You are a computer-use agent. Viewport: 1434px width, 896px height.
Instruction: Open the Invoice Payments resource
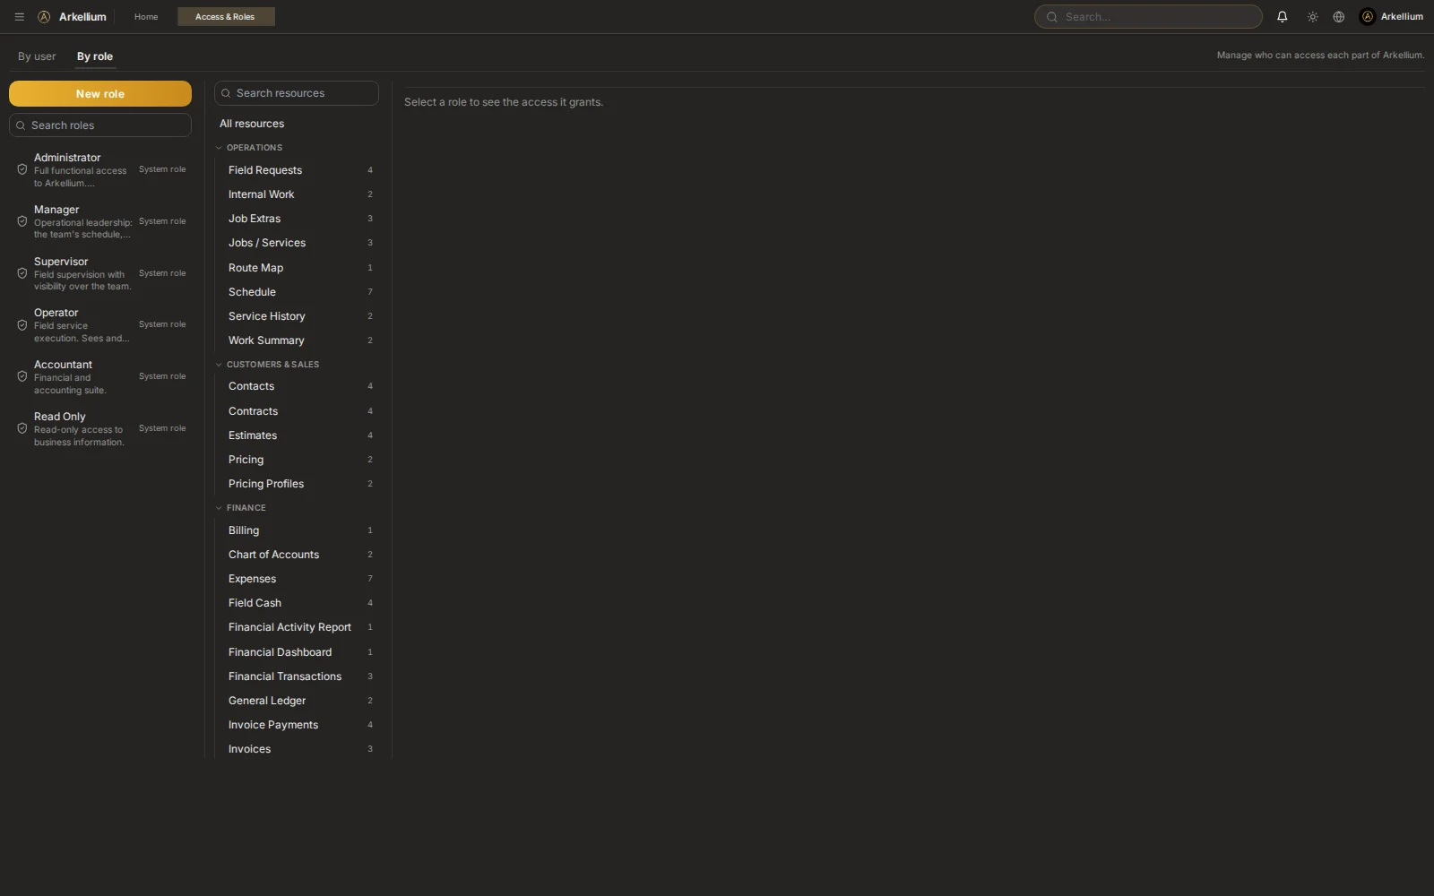coord(298,725)
